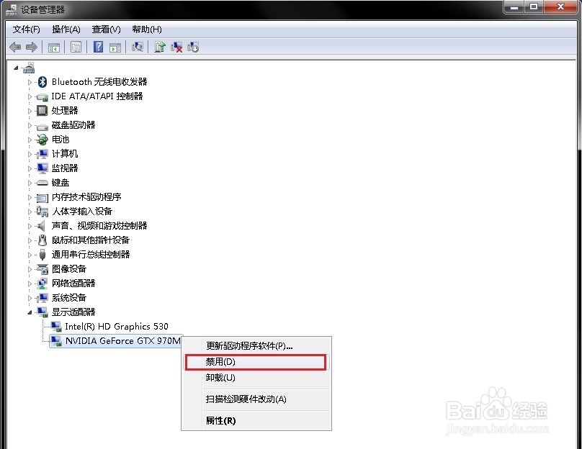Click the monitor (监视器) category icon
The width and height of the screenshot is (582, 449).
(42, 168)
